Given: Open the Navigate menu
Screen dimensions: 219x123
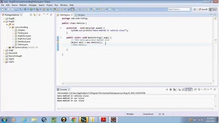Looking at the screenshot, I should pyautogui.click(x=33, y=5).
